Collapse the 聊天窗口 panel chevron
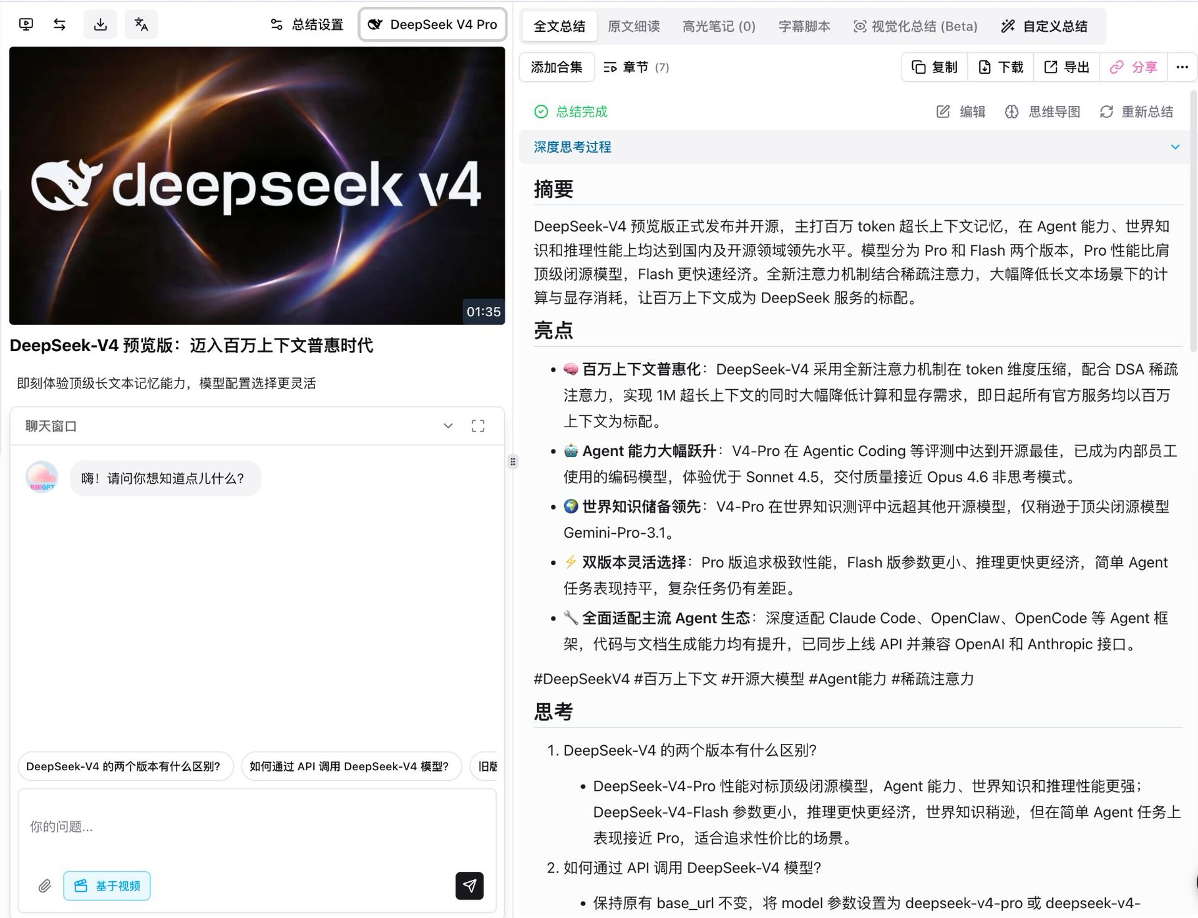Image resolution: width=1198 pixels, height=918 pixels. pyautogui.click(x=448, y=426)
